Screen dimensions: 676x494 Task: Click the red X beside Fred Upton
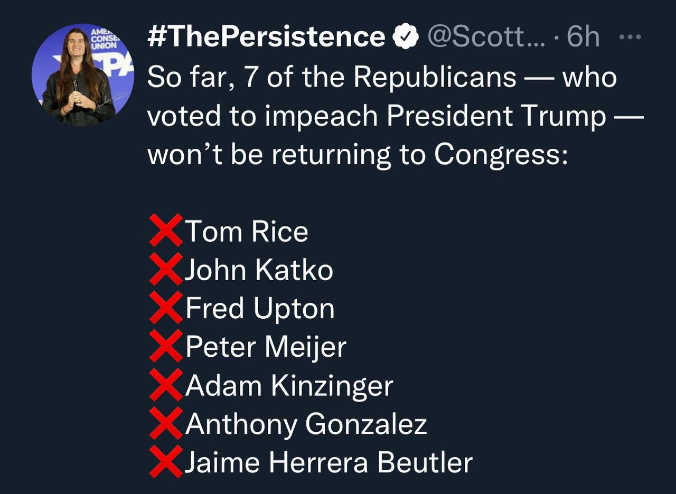[166, 308]
